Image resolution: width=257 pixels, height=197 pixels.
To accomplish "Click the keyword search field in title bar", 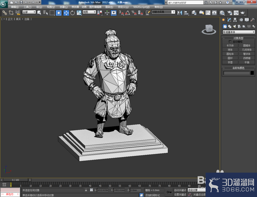I will pyautogui.click(x=185, y=3).
